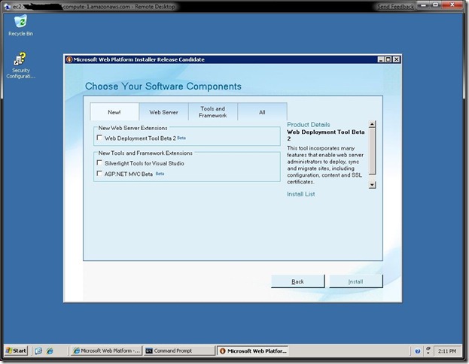
Task: Open the Tools and Framework tab
Action: [213, 112]
